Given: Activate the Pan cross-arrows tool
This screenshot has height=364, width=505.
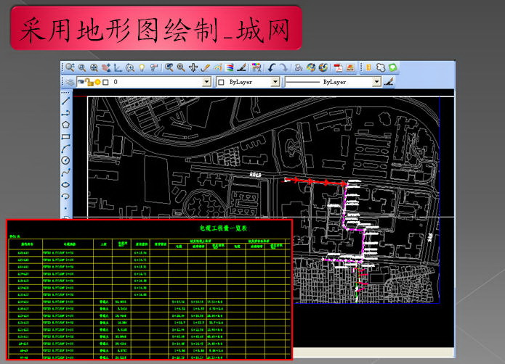Looking at the screenshot, I should pyautogui.click(x=193, y=67).
